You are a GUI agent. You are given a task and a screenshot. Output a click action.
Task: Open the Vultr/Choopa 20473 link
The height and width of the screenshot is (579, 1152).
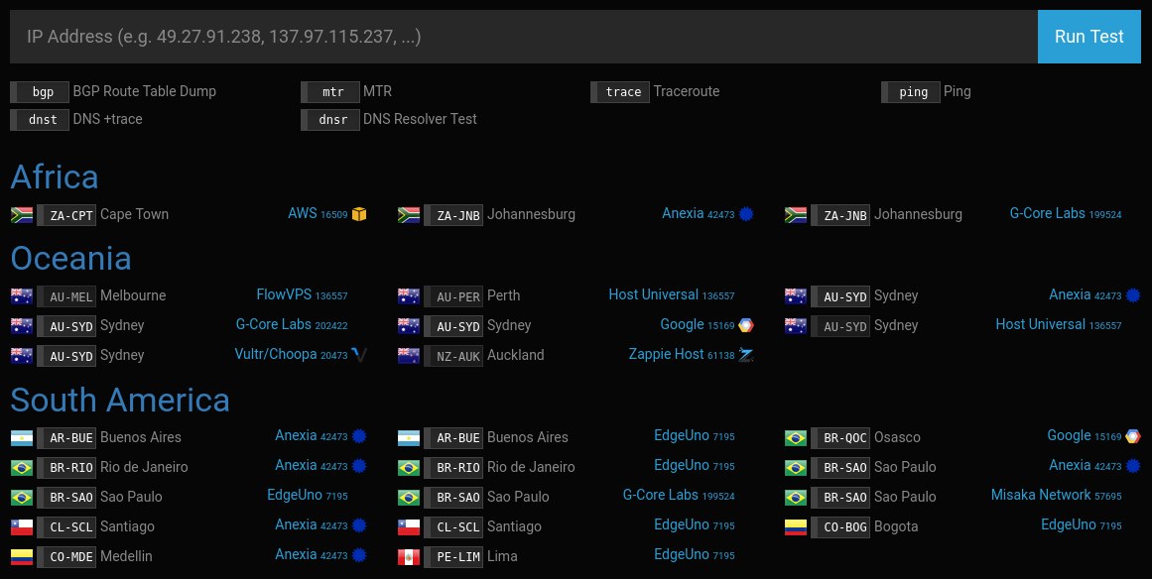[x=291, y=355]
